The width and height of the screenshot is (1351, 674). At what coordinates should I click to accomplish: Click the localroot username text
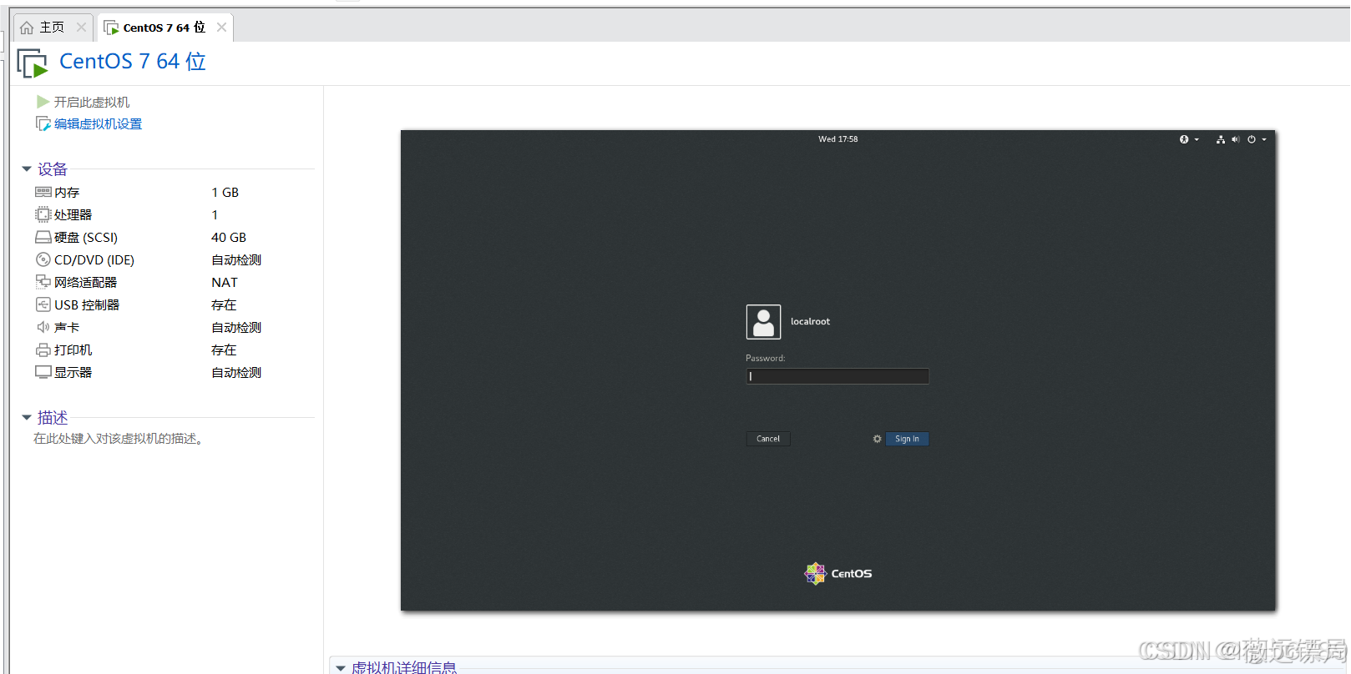810,321
